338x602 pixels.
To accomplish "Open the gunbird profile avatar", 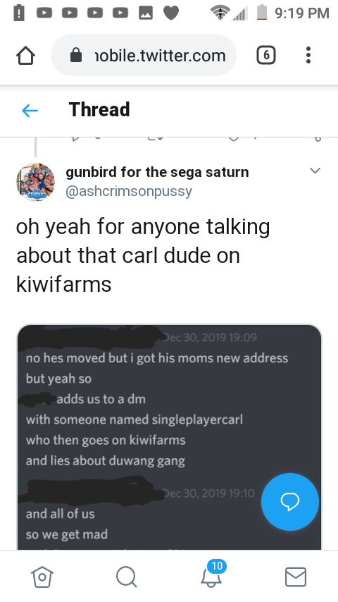I will point(35,182).
